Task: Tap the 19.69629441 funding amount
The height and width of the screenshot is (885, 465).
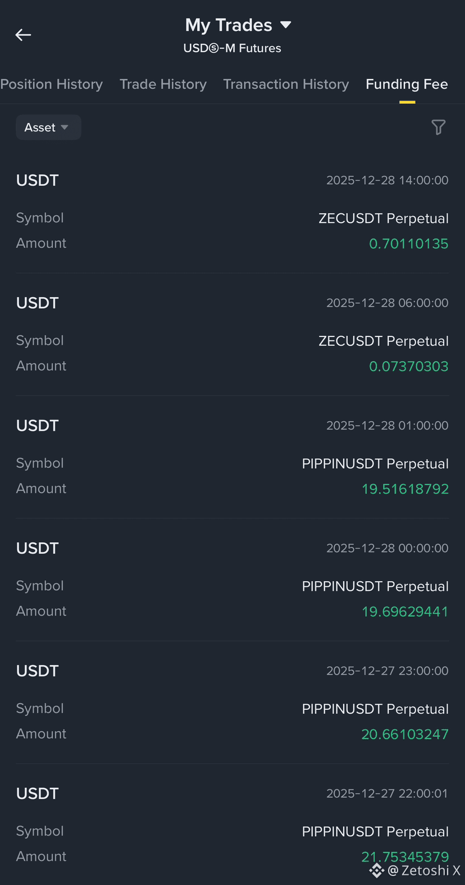Action: [x=405, y=612]
